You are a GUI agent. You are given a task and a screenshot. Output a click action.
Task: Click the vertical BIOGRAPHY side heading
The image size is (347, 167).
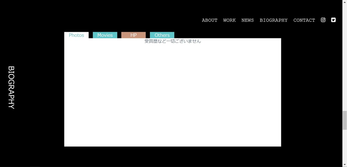coord(11,87)
